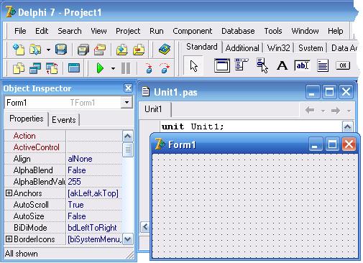Click the Add File to Project icon

click(122, 50)
